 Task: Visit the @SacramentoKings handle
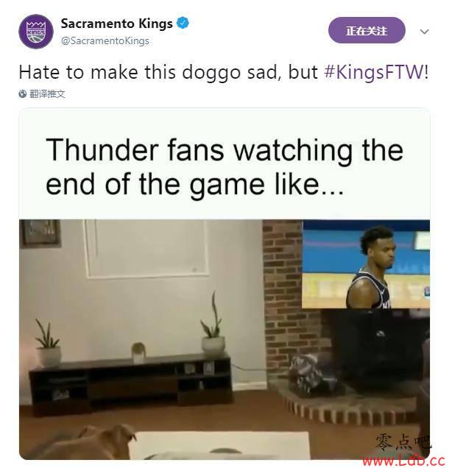105,41
